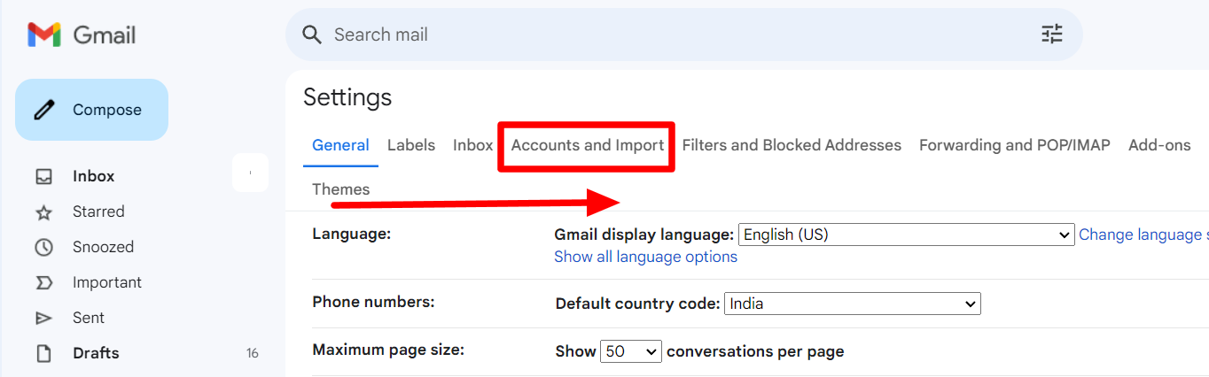Open the Starred folder label
This screenshot has width=1209, height=377.
pyautogui.click(x=98, y=212)
